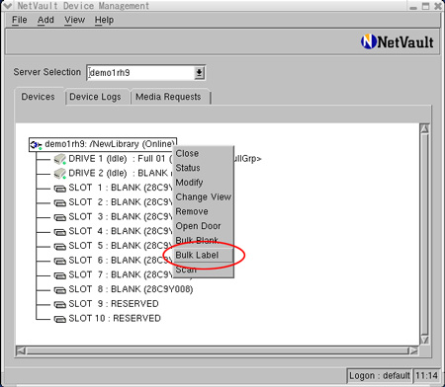The height and width of the screenshot is (387, 445).
Task: Click the SLOT 7 slot icon
Action: (60, 275)
